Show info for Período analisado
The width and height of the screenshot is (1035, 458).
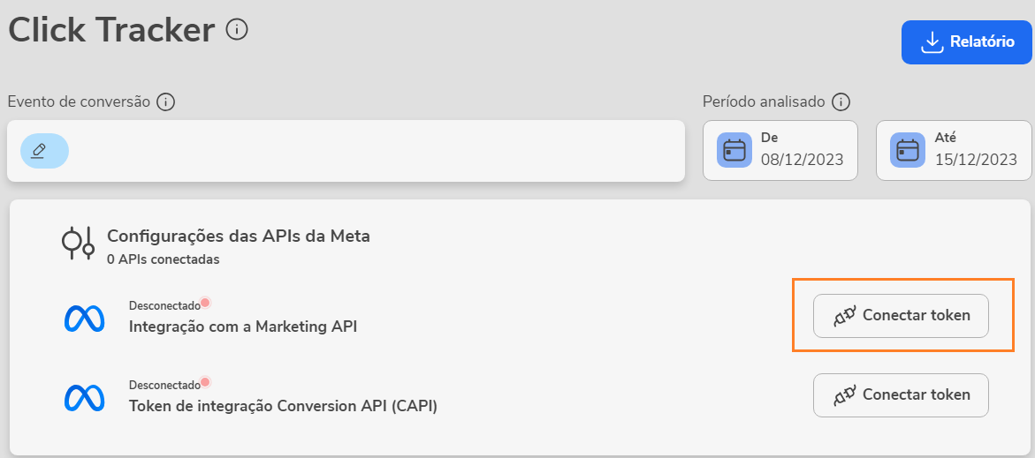(x=841, y=101)
